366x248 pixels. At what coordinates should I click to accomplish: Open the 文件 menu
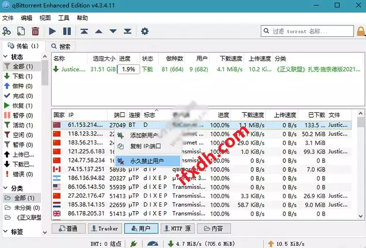[8, 18]
